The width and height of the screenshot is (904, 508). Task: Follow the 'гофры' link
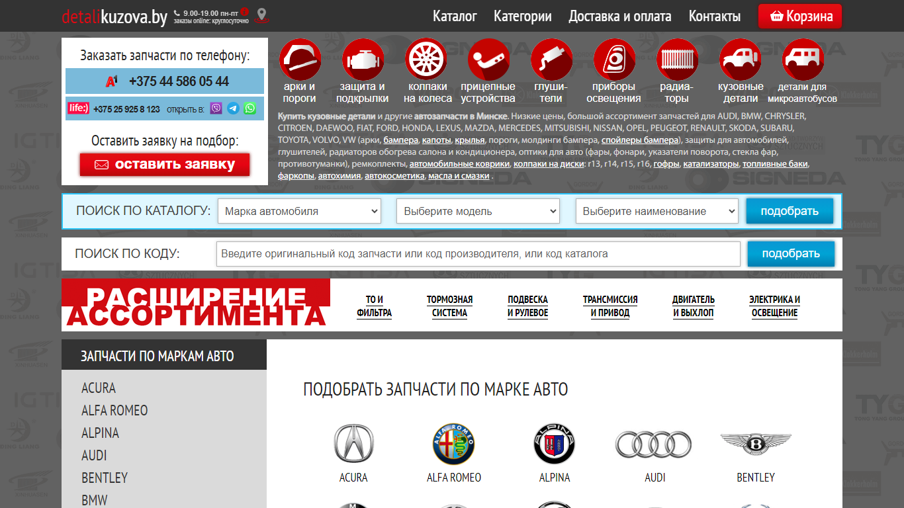(666, 164)
